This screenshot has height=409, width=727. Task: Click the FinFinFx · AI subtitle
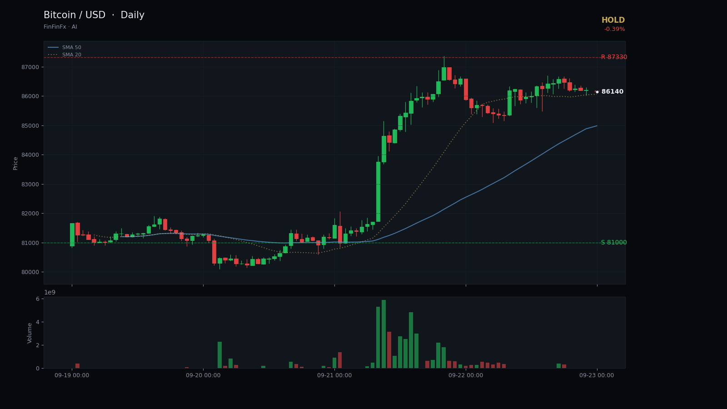coord(60,27)
